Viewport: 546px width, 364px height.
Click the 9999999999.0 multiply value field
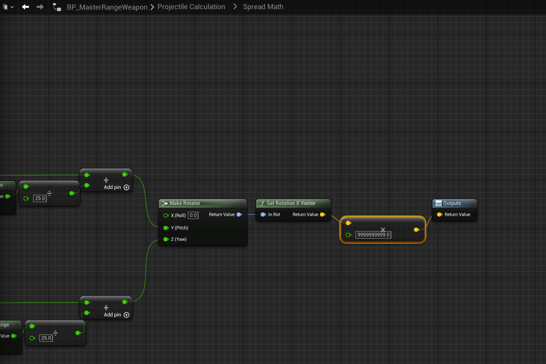click(x=373, y=235)
